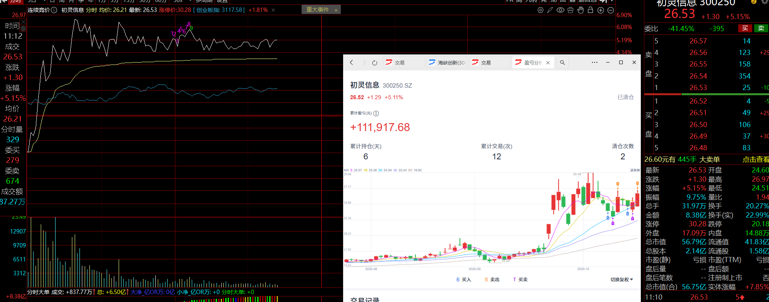Select the feather drawing tool icon
This screenshot has height=302, width=769.
click(550, 10)
